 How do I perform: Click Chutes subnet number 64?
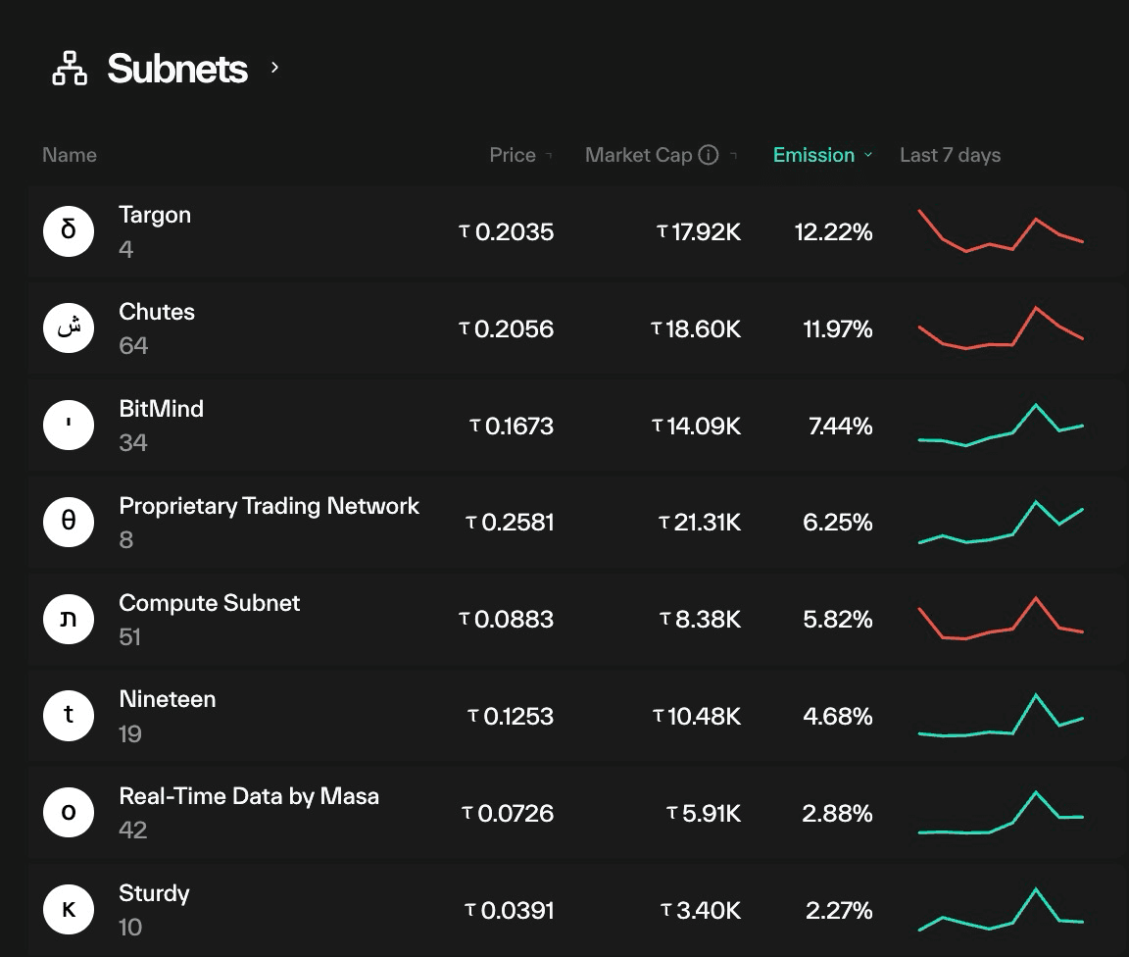click(133, 346)
